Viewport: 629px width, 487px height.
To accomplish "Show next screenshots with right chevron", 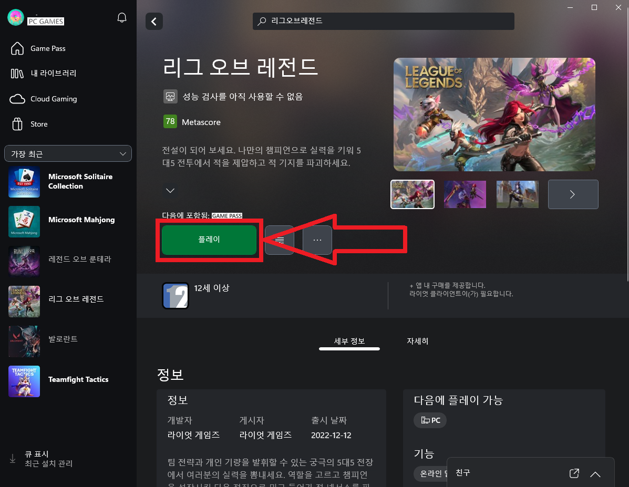I will coord(573,194).
